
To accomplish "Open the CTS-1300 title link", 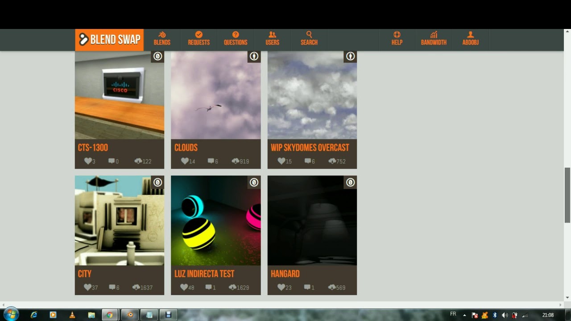I will 93,148.
